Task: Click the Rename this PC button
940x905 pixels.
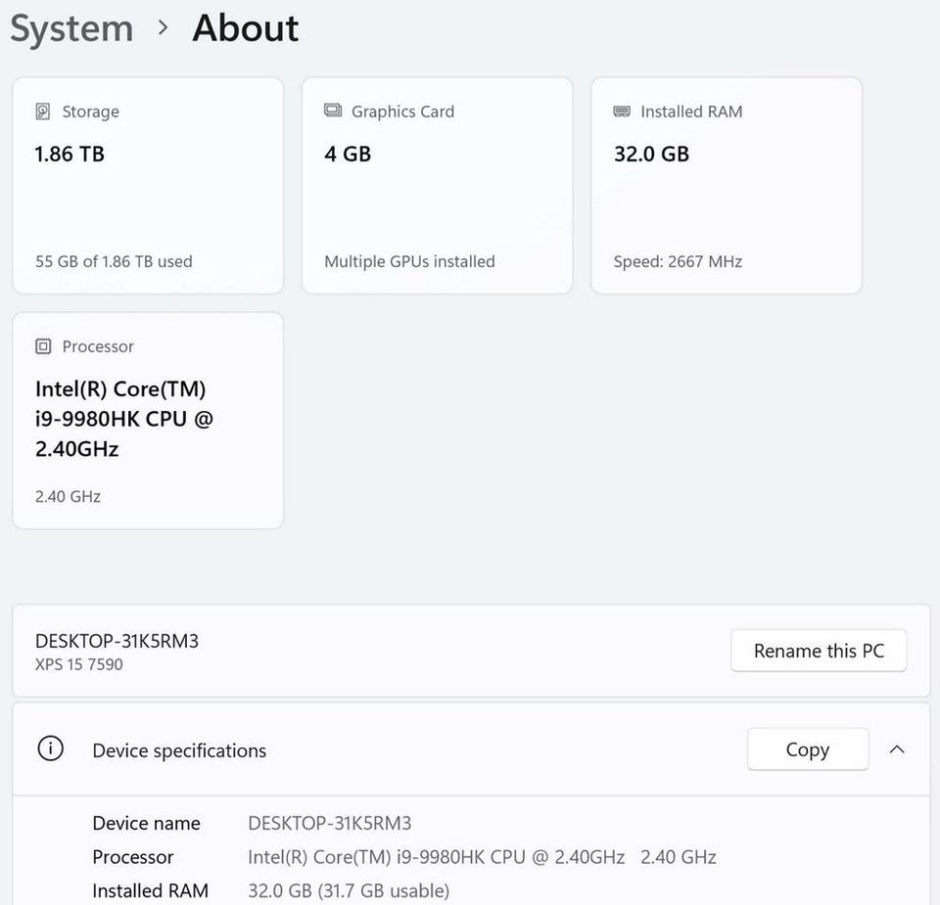Action: [x=819, y=651]
